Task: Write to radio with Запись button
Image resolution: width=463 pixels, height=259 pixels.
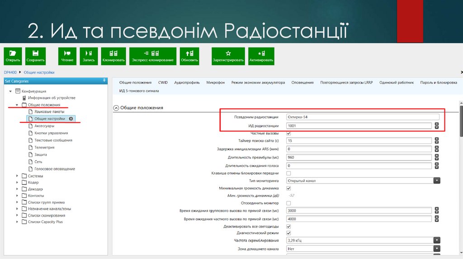Action: [89, 56]
